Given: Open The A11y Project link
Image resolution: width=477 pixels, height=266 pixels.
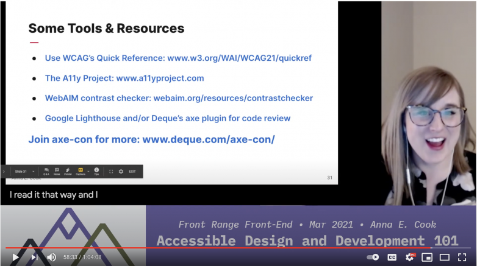Looking at the screenshot, I should [124, 78].
